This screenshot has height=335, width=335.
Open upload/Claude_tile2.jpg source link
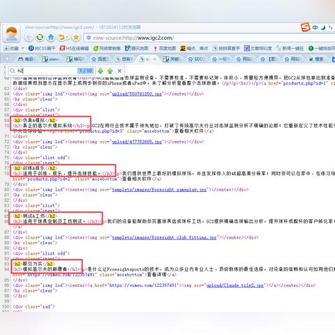235,285
